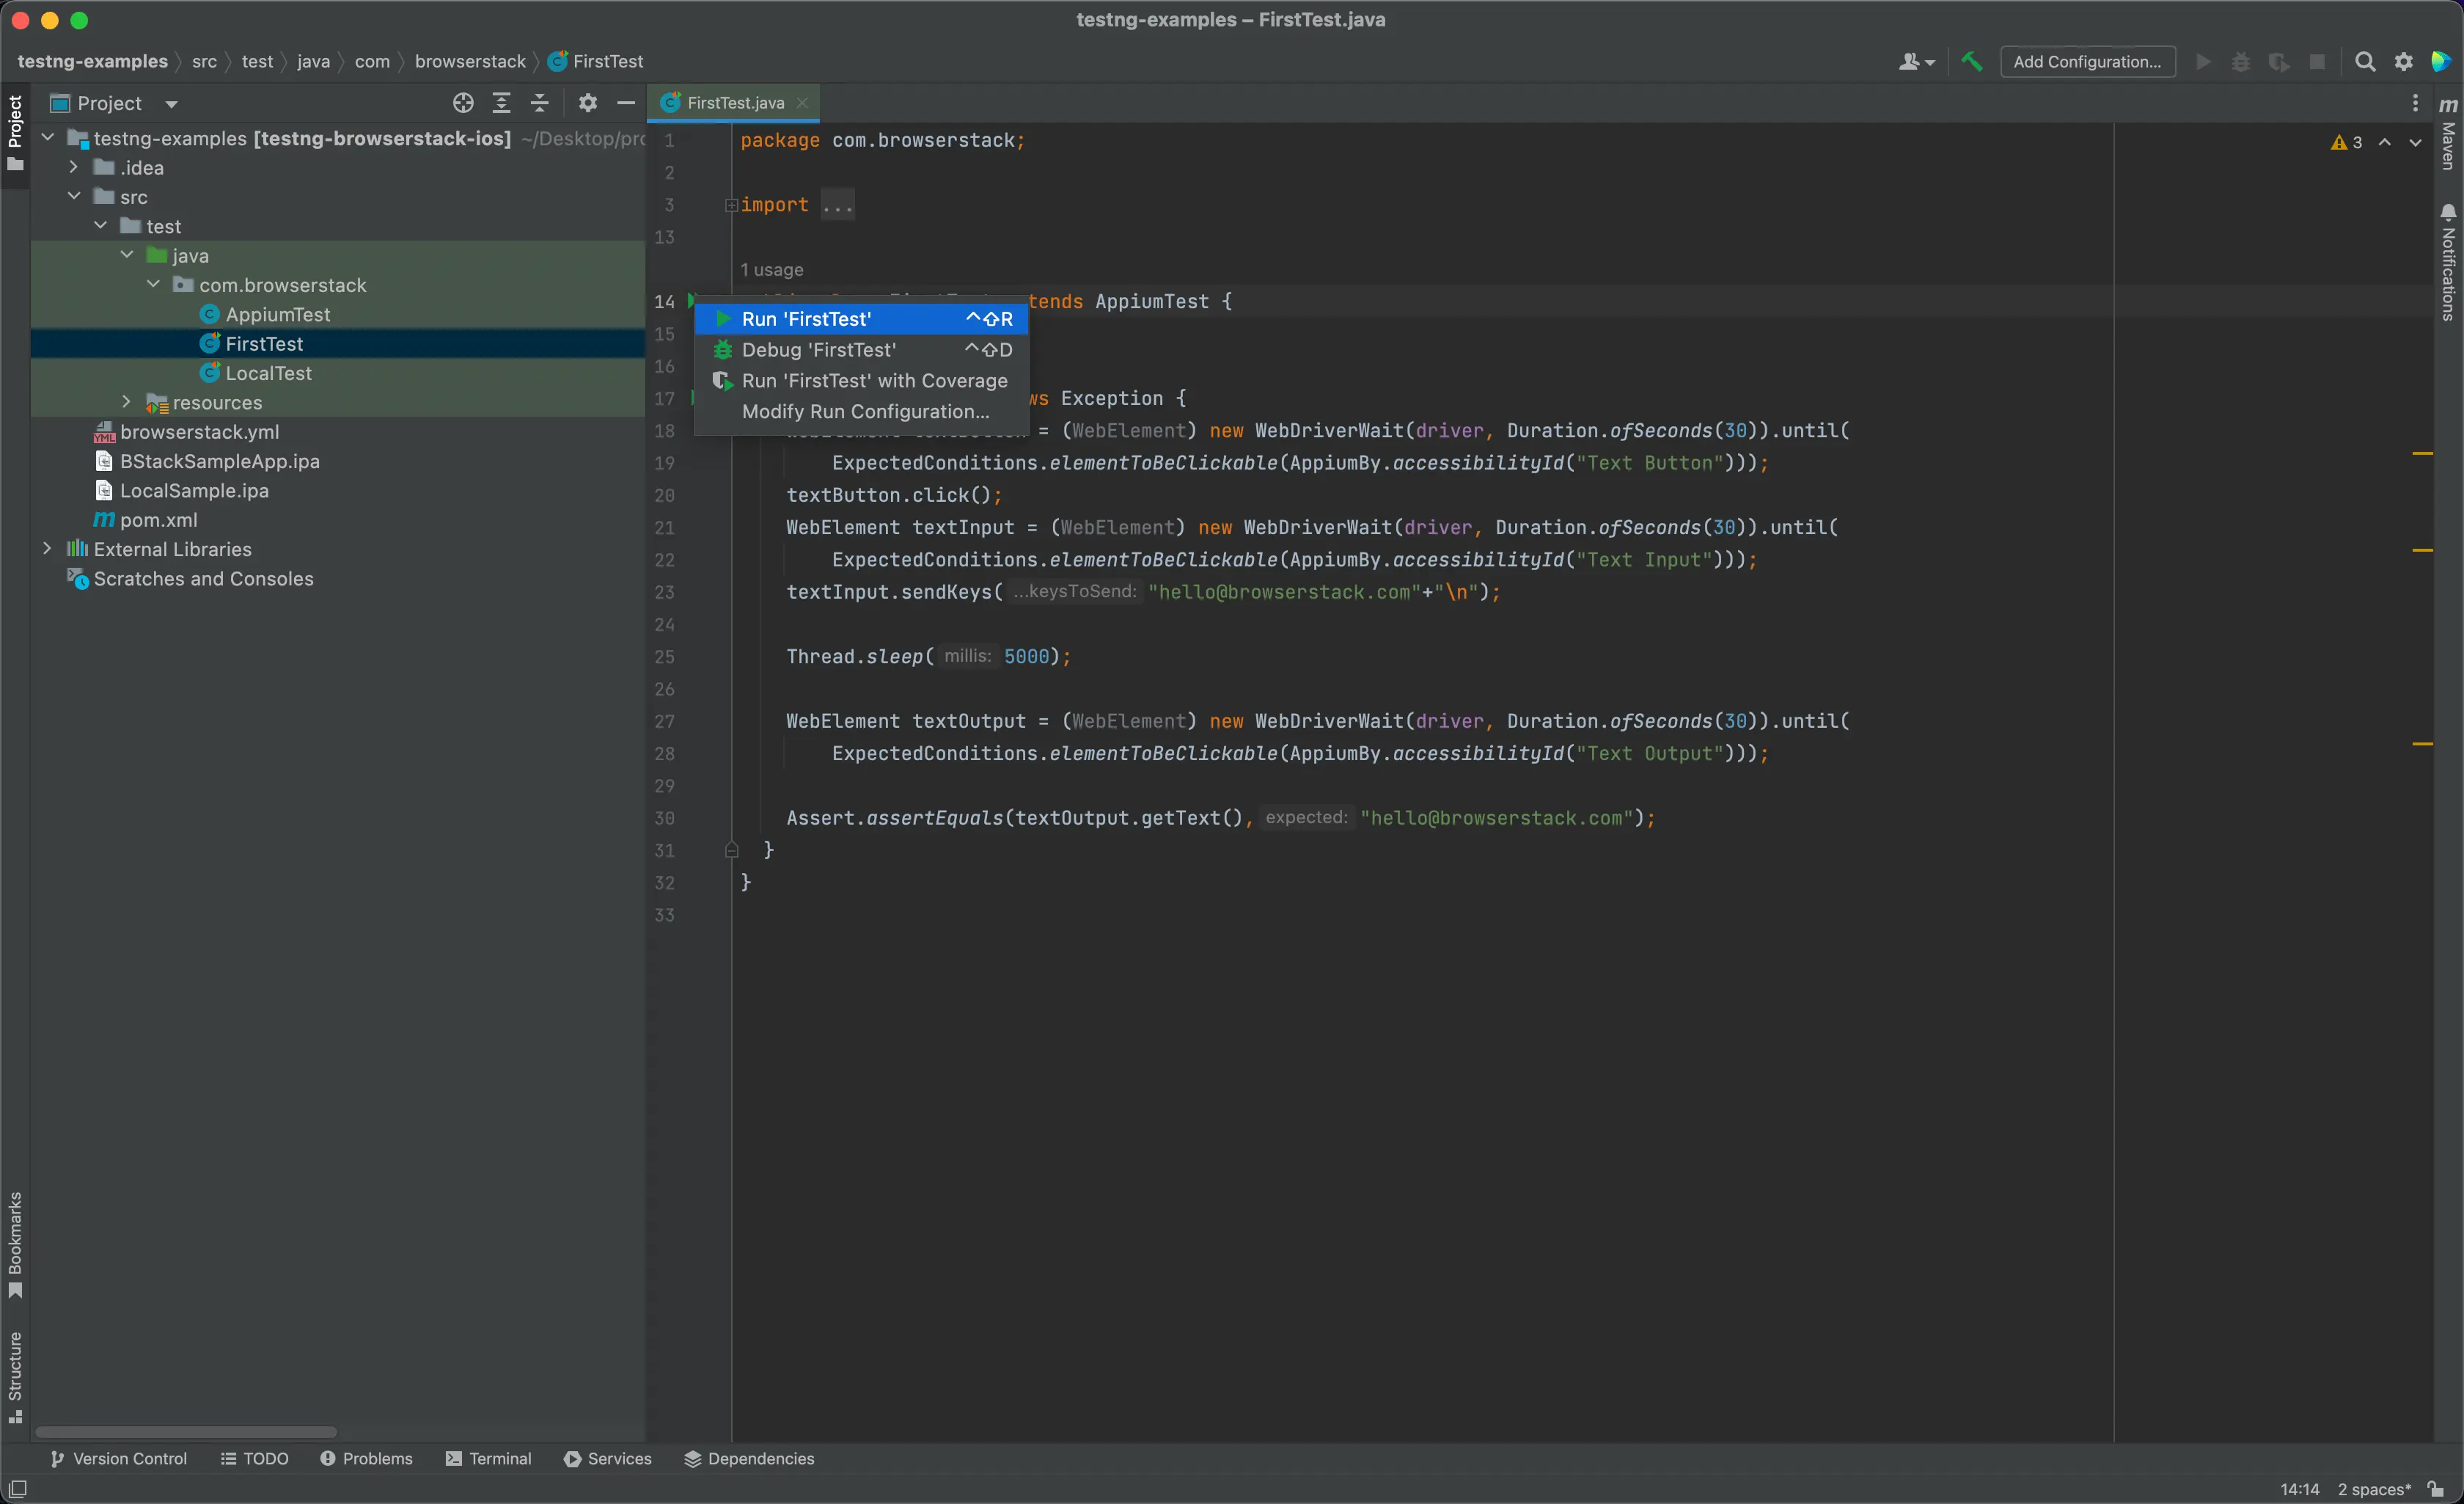Click the Build project hammer icon
Viewport: 2464px width, 1504px height.
1971,62
